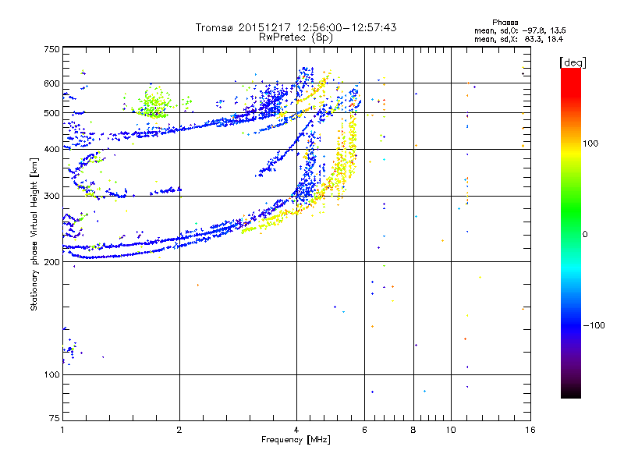Click the "mean, sd,O: -97.8, 13.5" line
The height and width of the screenshot is (468, 624).
pos(520,30)
